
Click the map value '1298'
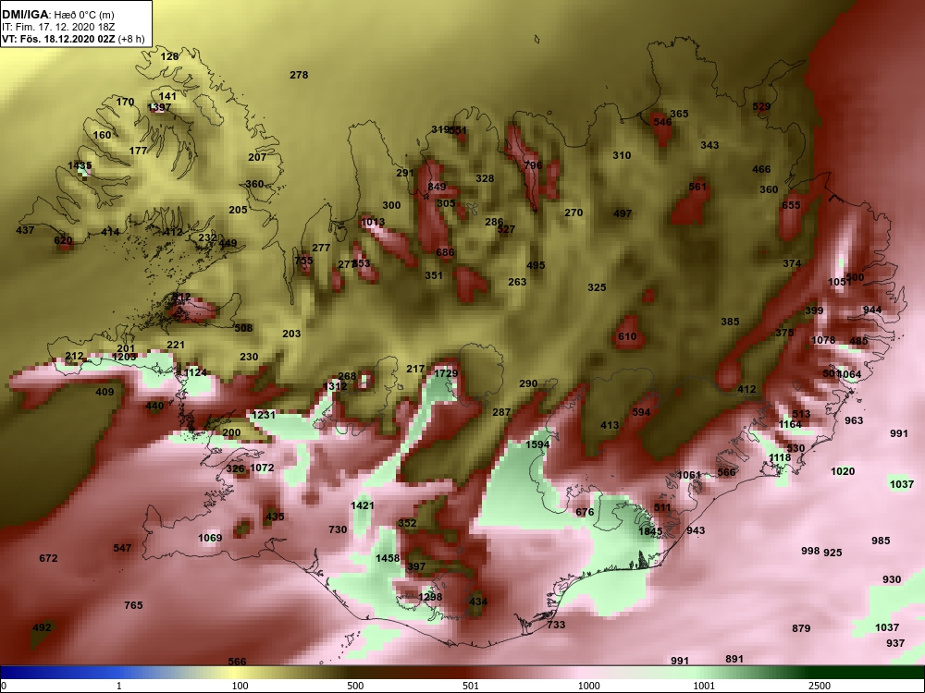click(x=430, y=597)
